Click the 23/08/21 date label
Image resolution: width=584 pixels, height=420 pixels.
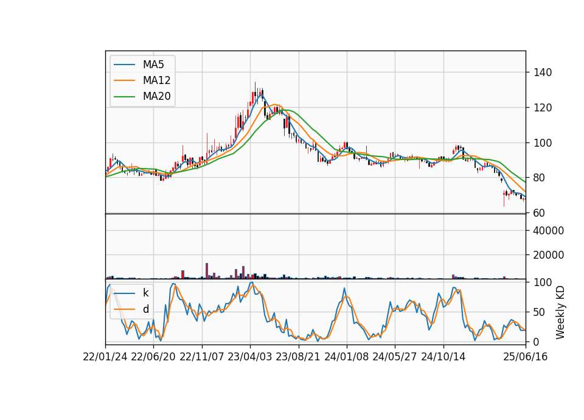pos(298,357)
